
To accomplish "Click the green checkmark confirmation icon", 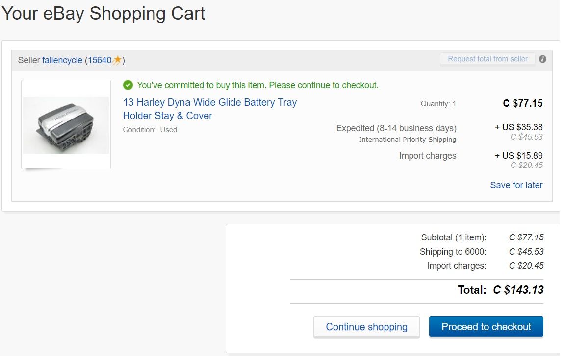I will coord(128,85).
